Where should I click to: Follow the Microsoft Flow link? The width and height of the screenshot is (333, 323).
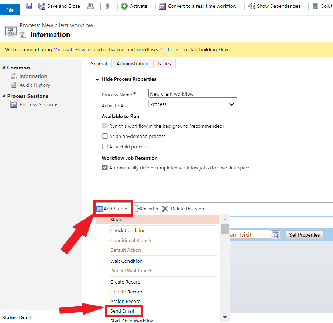69,49
